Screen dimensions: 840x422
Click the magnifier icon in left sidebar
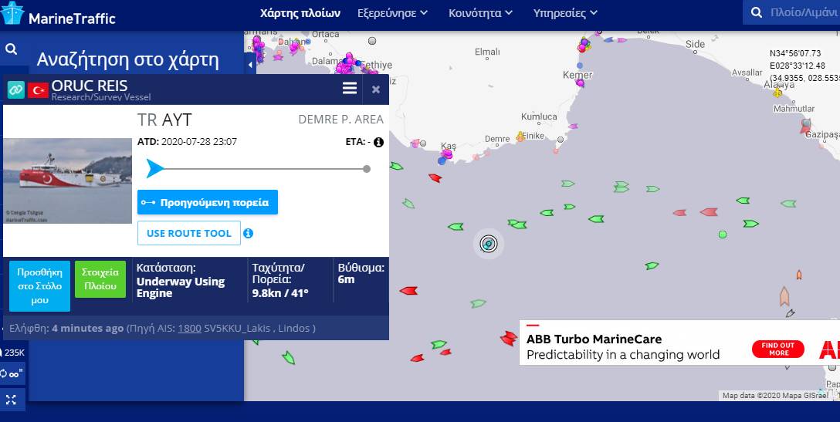[12, 49]
